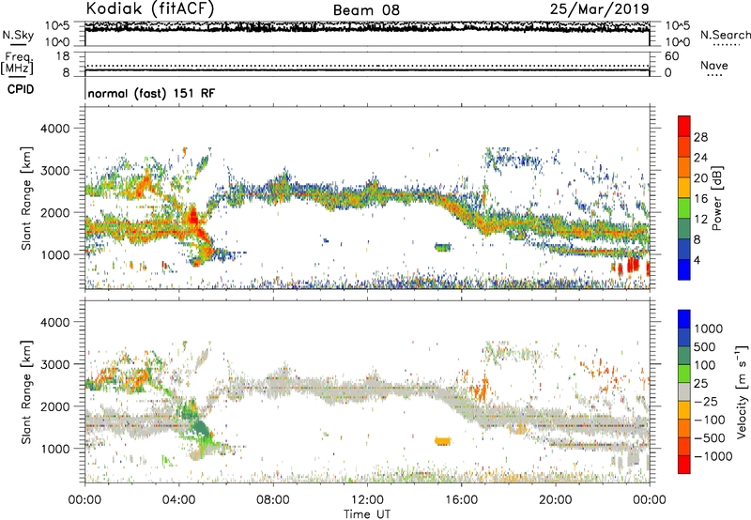Select the 24 dB power colorbar label
Viewport: 751px width, 520px height.
(700, 158)
